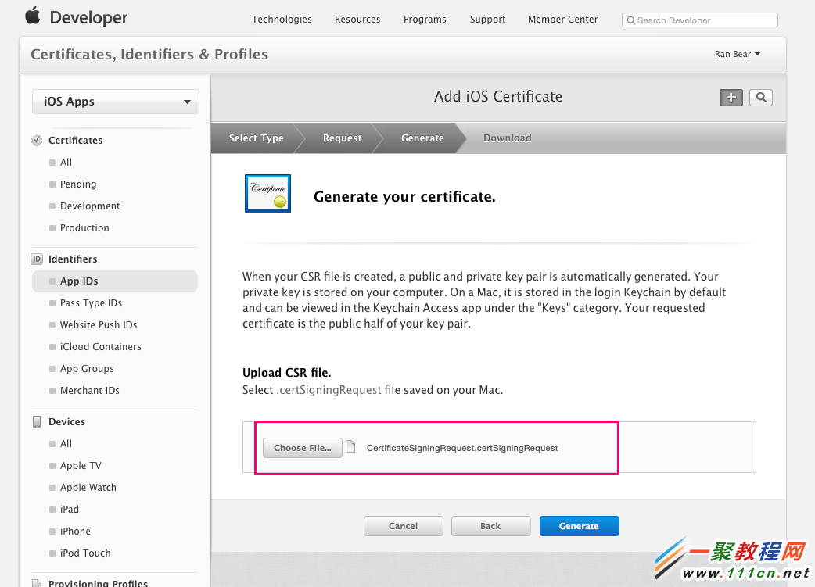Open the Technologies menu
Viewport: 815px width, 587px height.
point(282,20)
